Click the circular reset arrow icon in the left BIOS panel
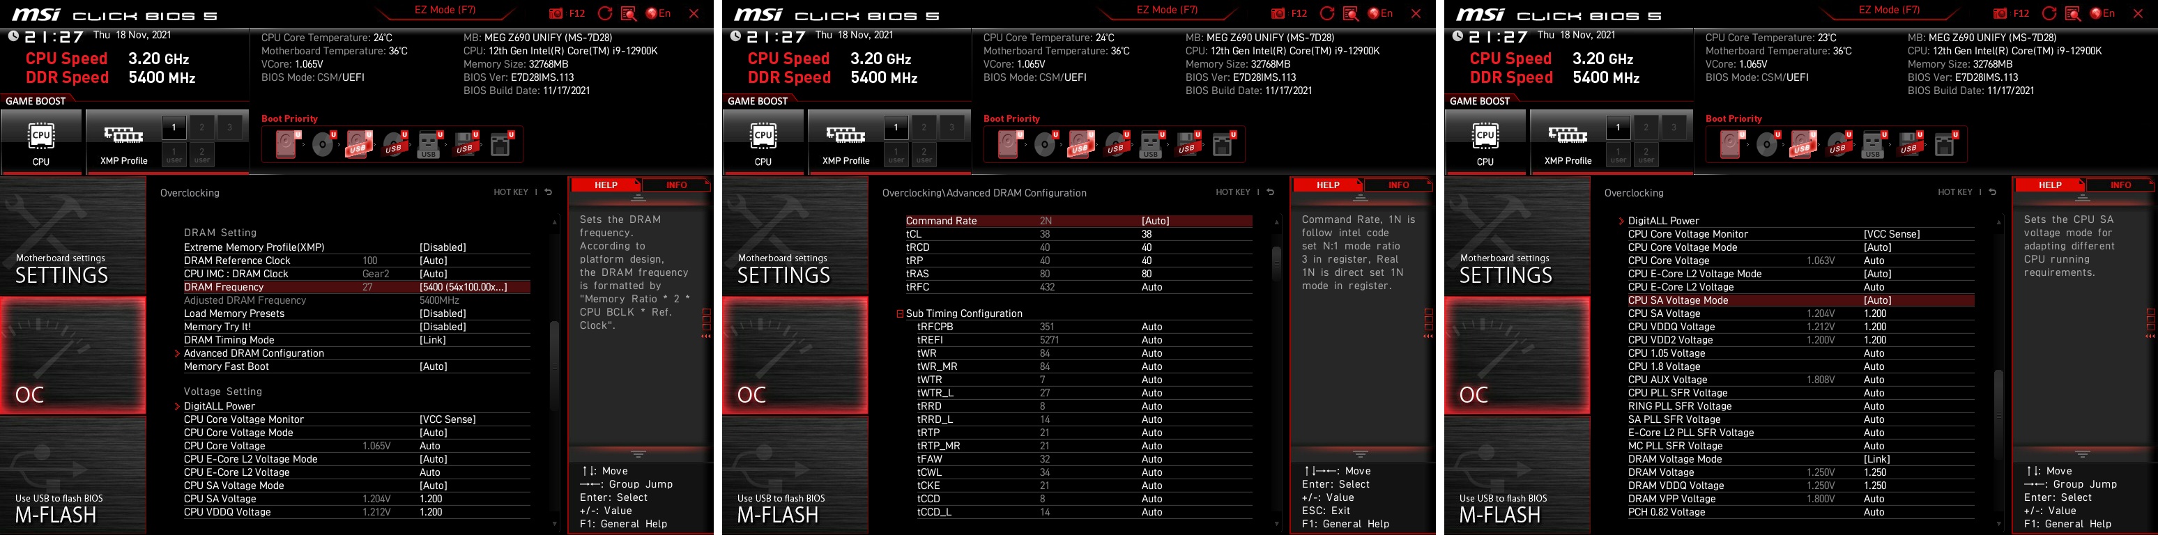2158x535 pixels. (x=605, y=13)
